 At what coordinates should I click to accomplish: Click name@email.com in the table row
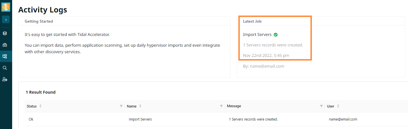tap(343, 119)
